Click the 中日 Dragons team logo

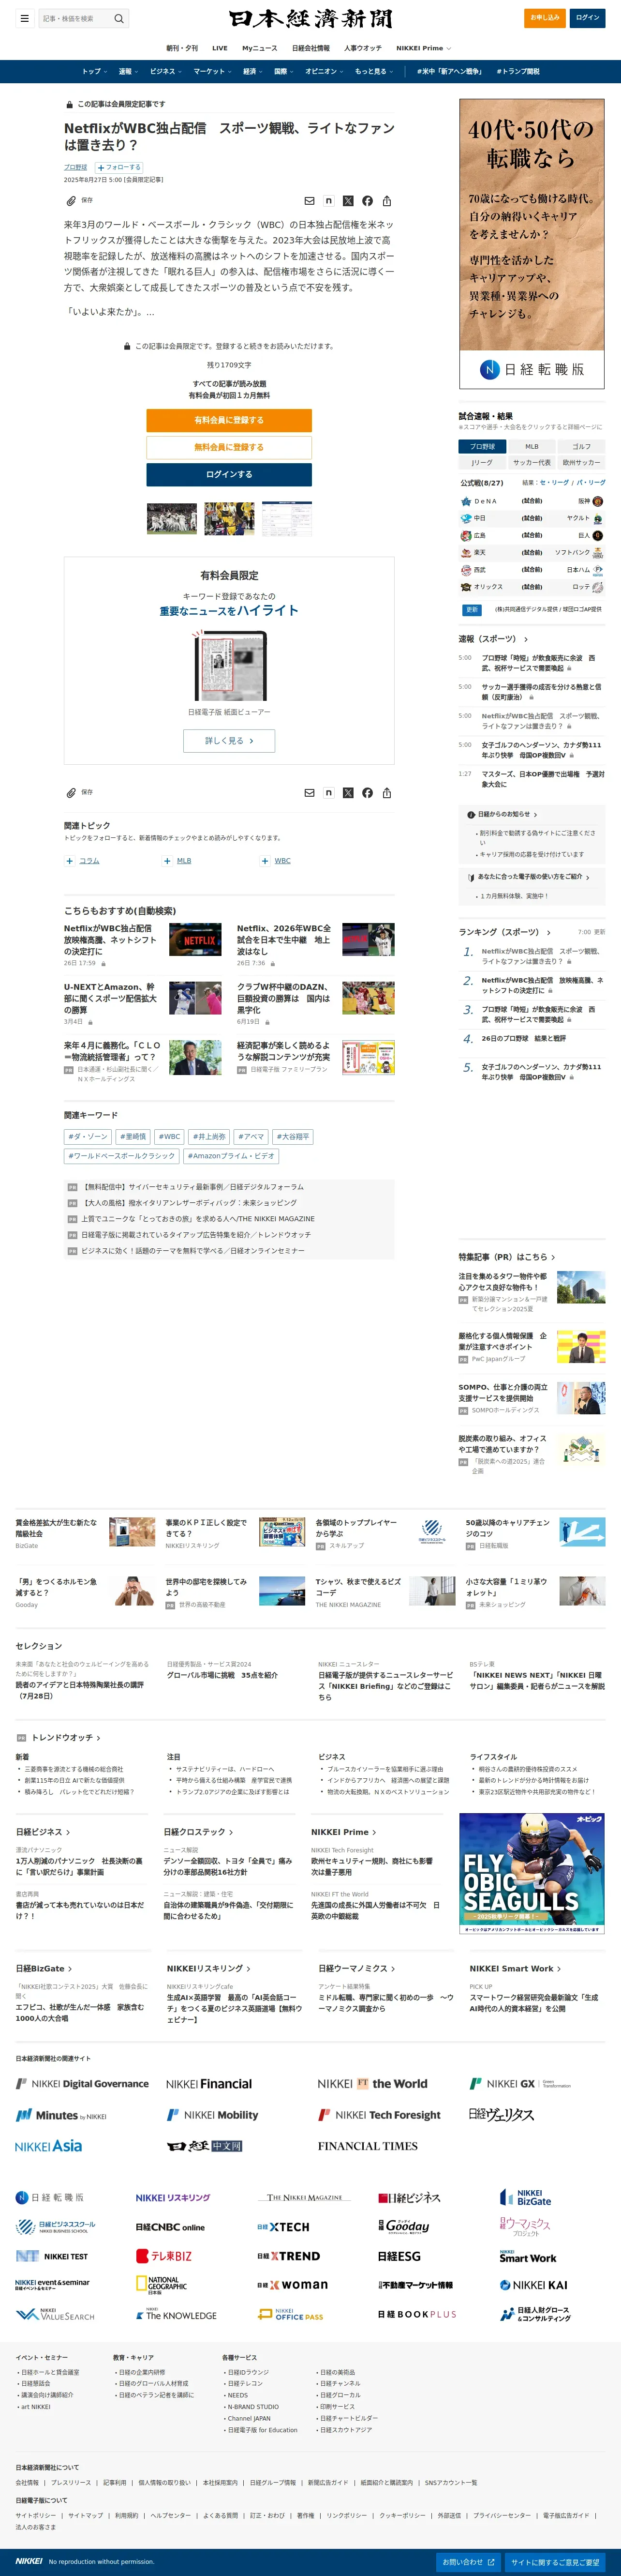(466, 518)
